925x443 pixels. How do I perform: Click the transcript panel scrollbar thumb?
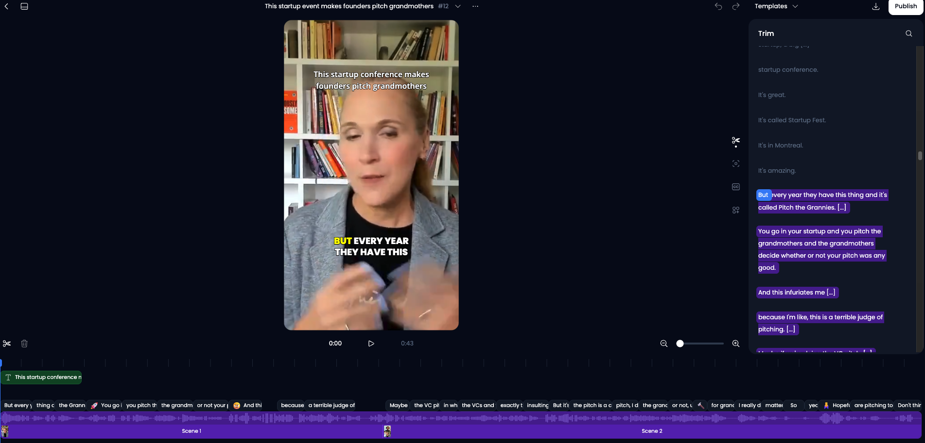point(920,156)
